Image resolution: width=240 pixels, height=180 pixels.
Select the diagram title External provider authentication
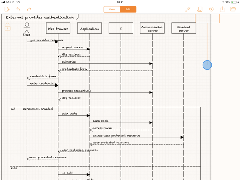point(40,17)
